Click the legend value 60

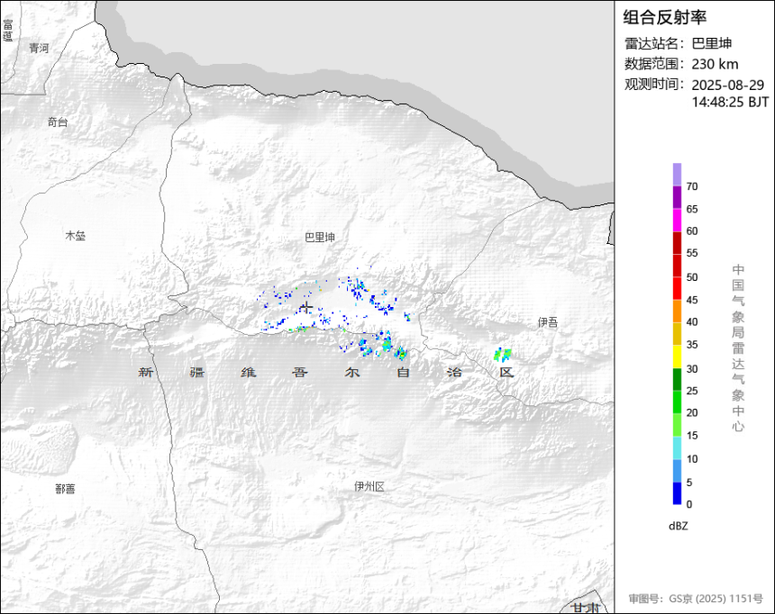[x=692, y=231]
